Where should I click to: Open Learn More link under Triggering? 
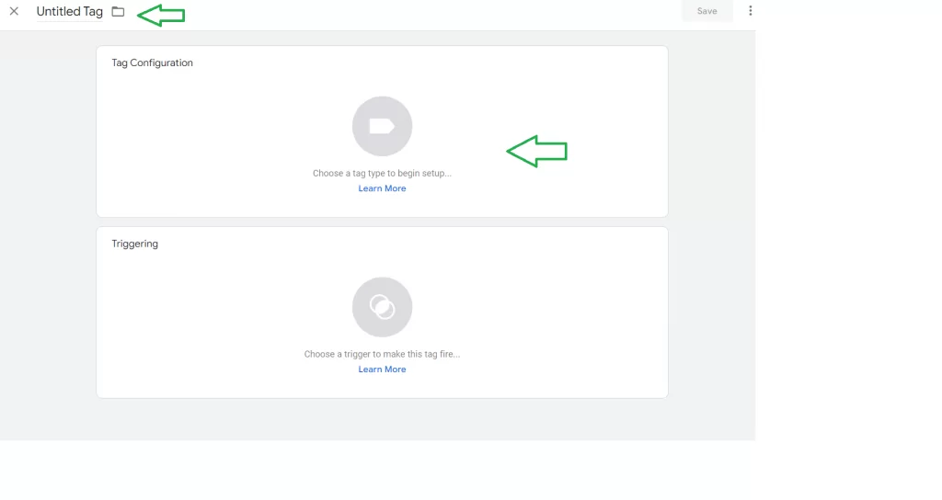coord(382,369)
